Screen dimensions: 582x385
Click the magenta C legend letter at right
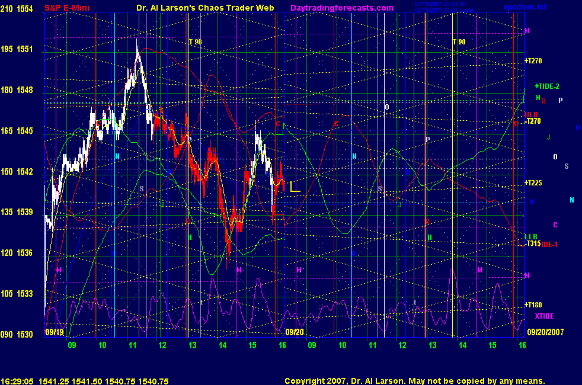point(555,224)
